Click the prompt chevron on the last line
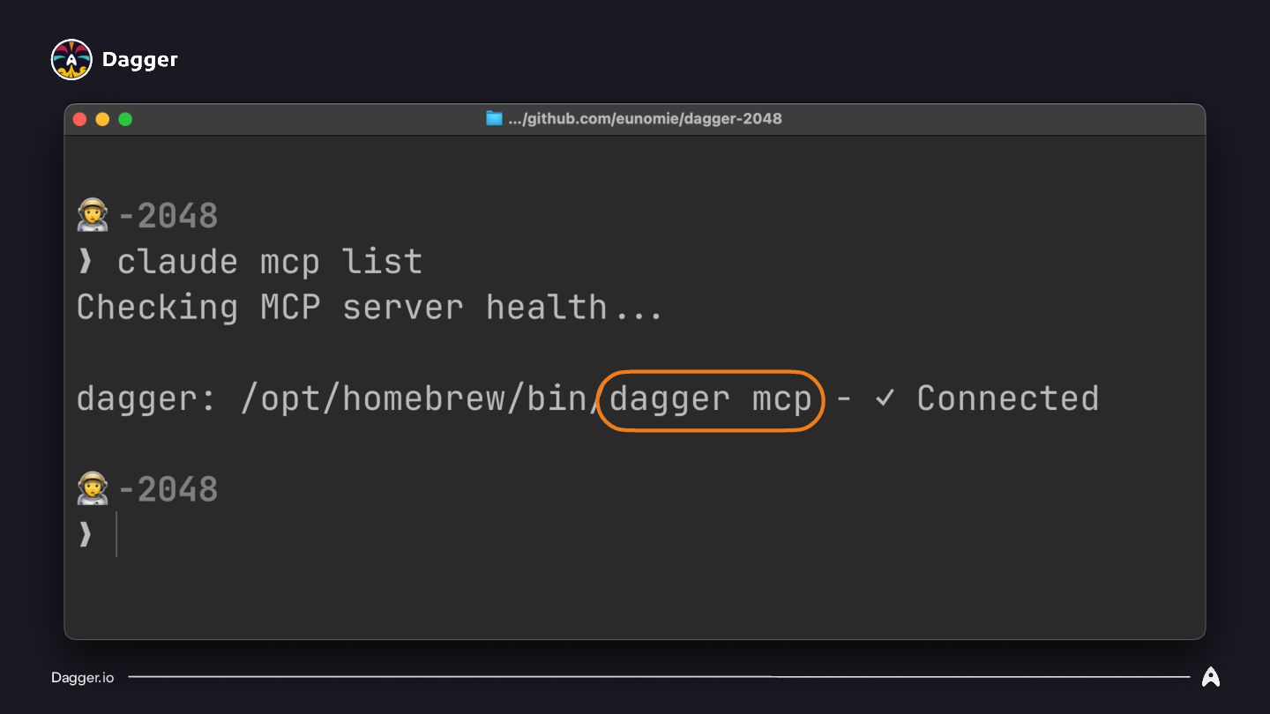The height and width of the screenshot is (714, 1270). click(x=86, y=534)
